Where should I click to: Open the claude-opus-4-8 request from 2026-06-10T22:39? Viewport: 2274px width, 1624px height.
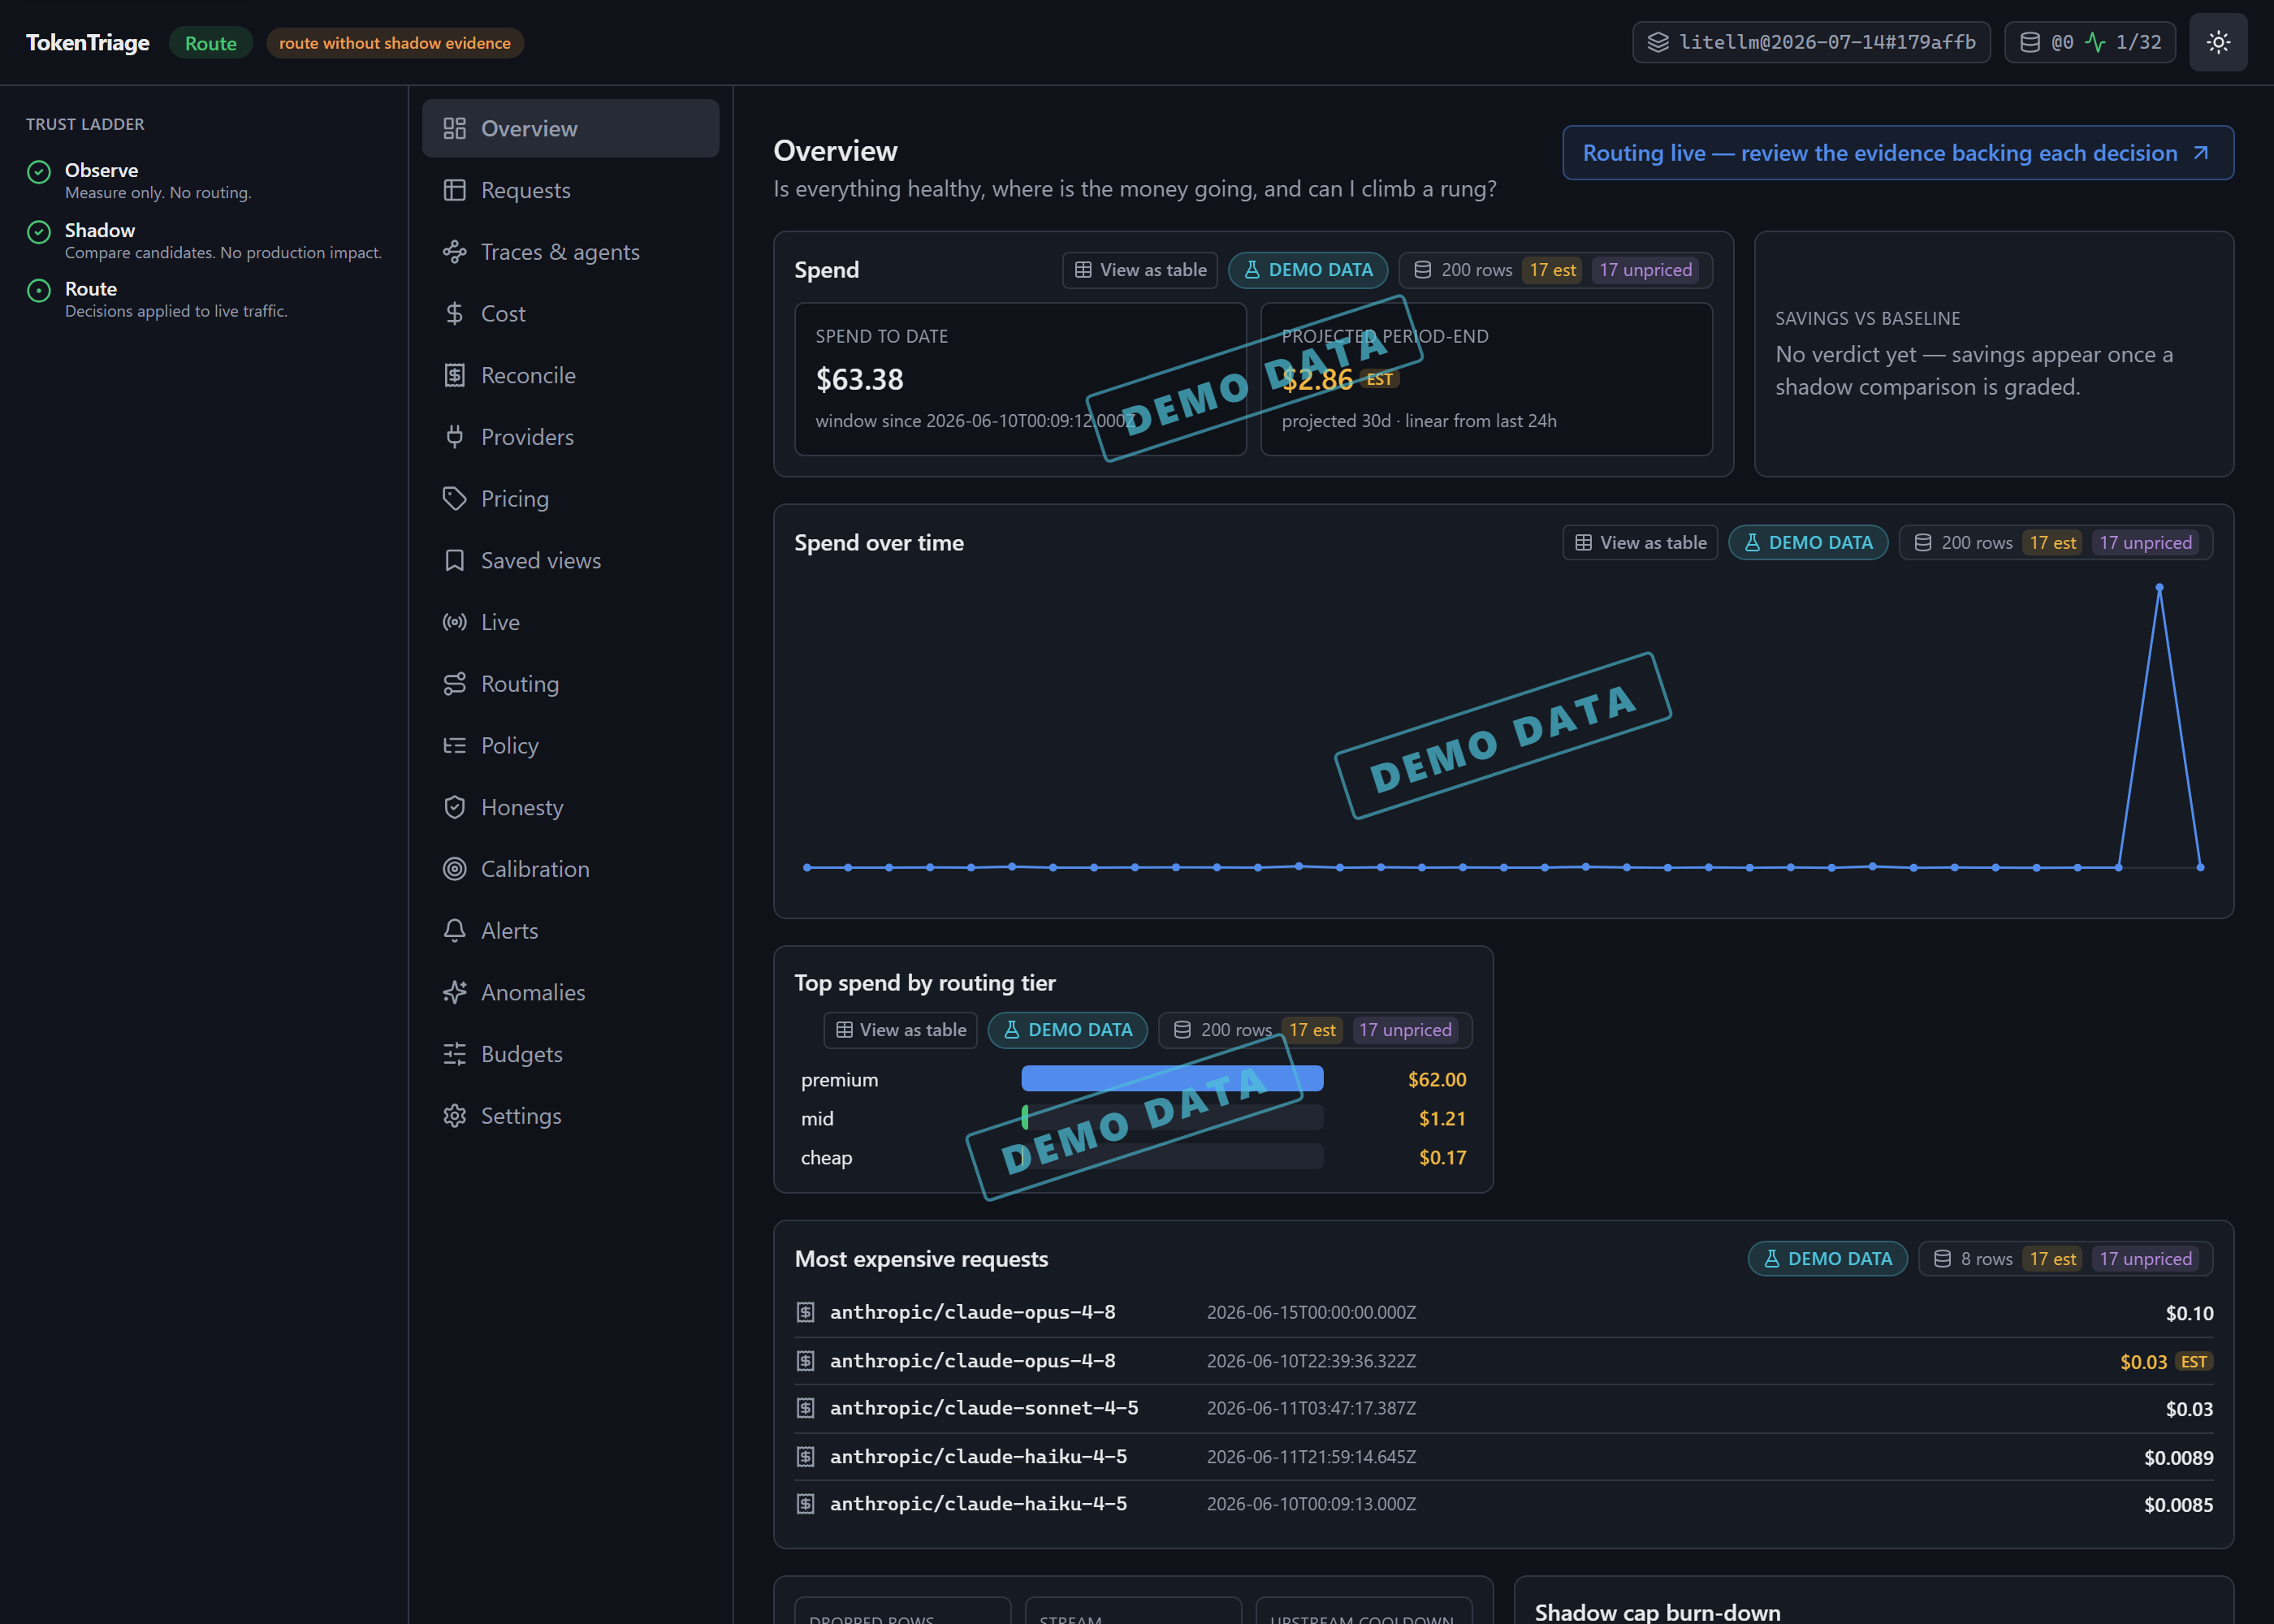coord(1503,1361)
